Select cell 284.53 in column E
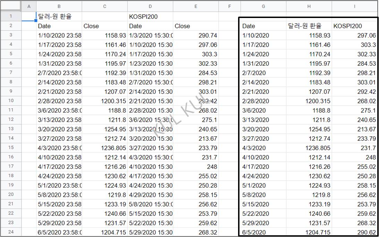Image resolution: width=379 pixels, height=237 pixels. [196, 73]
